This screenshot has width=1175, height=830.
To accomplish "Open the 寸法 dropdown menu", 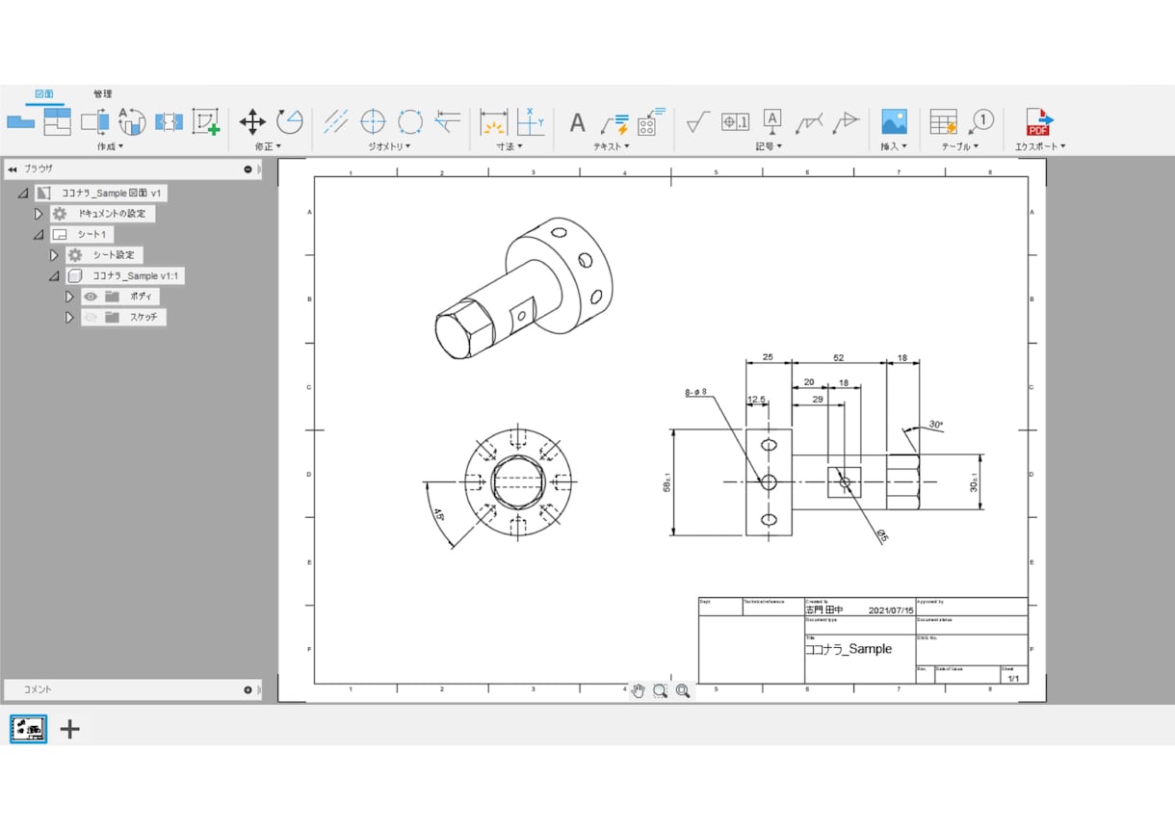I will point(509,146).
